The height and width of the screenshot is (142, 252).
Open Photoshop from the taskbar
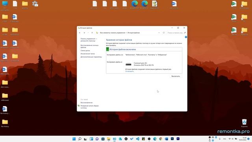coord(172,139)
